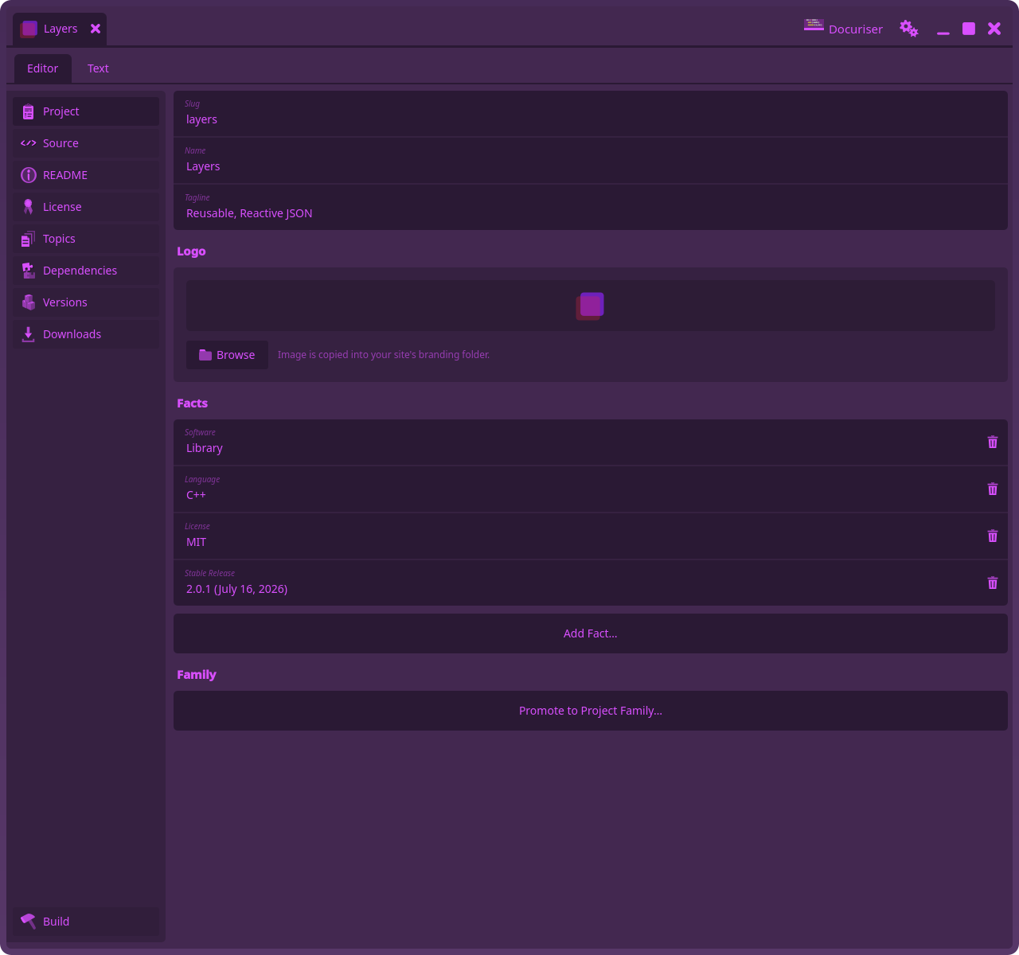Open the Versions section
This screenshot has height=955, width=1019.
pos(86,302)
